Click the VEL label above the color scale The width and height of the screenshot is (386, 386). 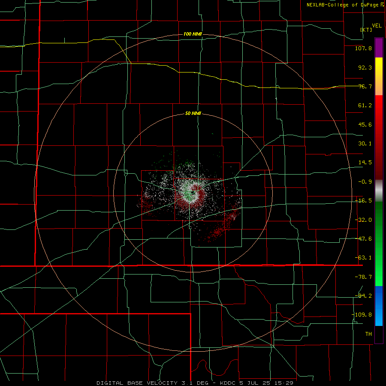pyautogui.click(x=377, y=26)
